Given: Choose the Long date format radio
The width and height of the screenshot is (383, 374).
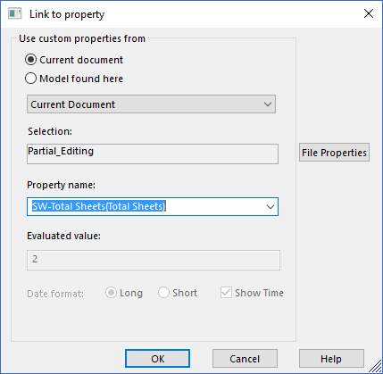Looking at the screenshot, I should click(111, 293).
